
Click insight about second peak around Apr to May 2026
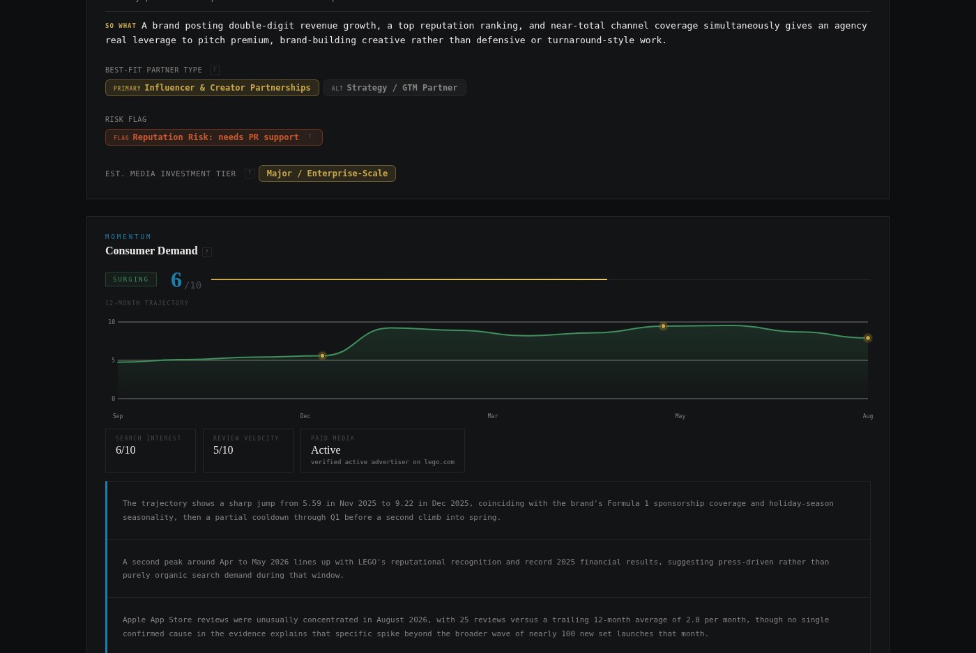(x=489, y=569)
